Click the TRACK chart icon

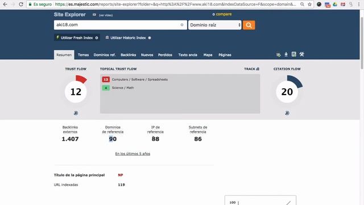[258, 69]
